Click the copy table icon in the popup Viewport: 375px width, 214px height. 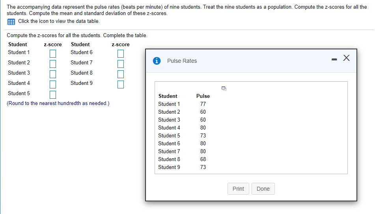[224, 88]
